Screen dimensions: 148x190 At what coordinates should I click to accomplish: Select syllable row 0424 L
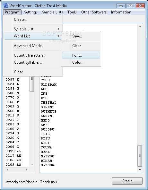pyautogui.click(x=12, y=84)
